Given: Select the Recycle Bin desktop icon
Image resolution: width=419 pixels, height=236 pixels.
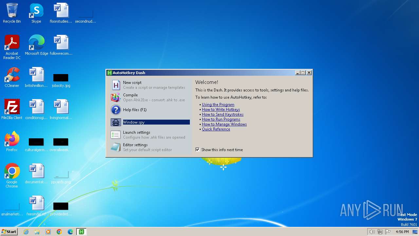Looking at the screenshot, I should [12, 13].
